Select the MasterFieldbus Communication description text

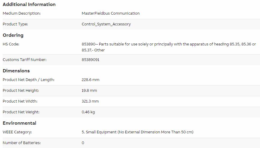click(111, 13)
